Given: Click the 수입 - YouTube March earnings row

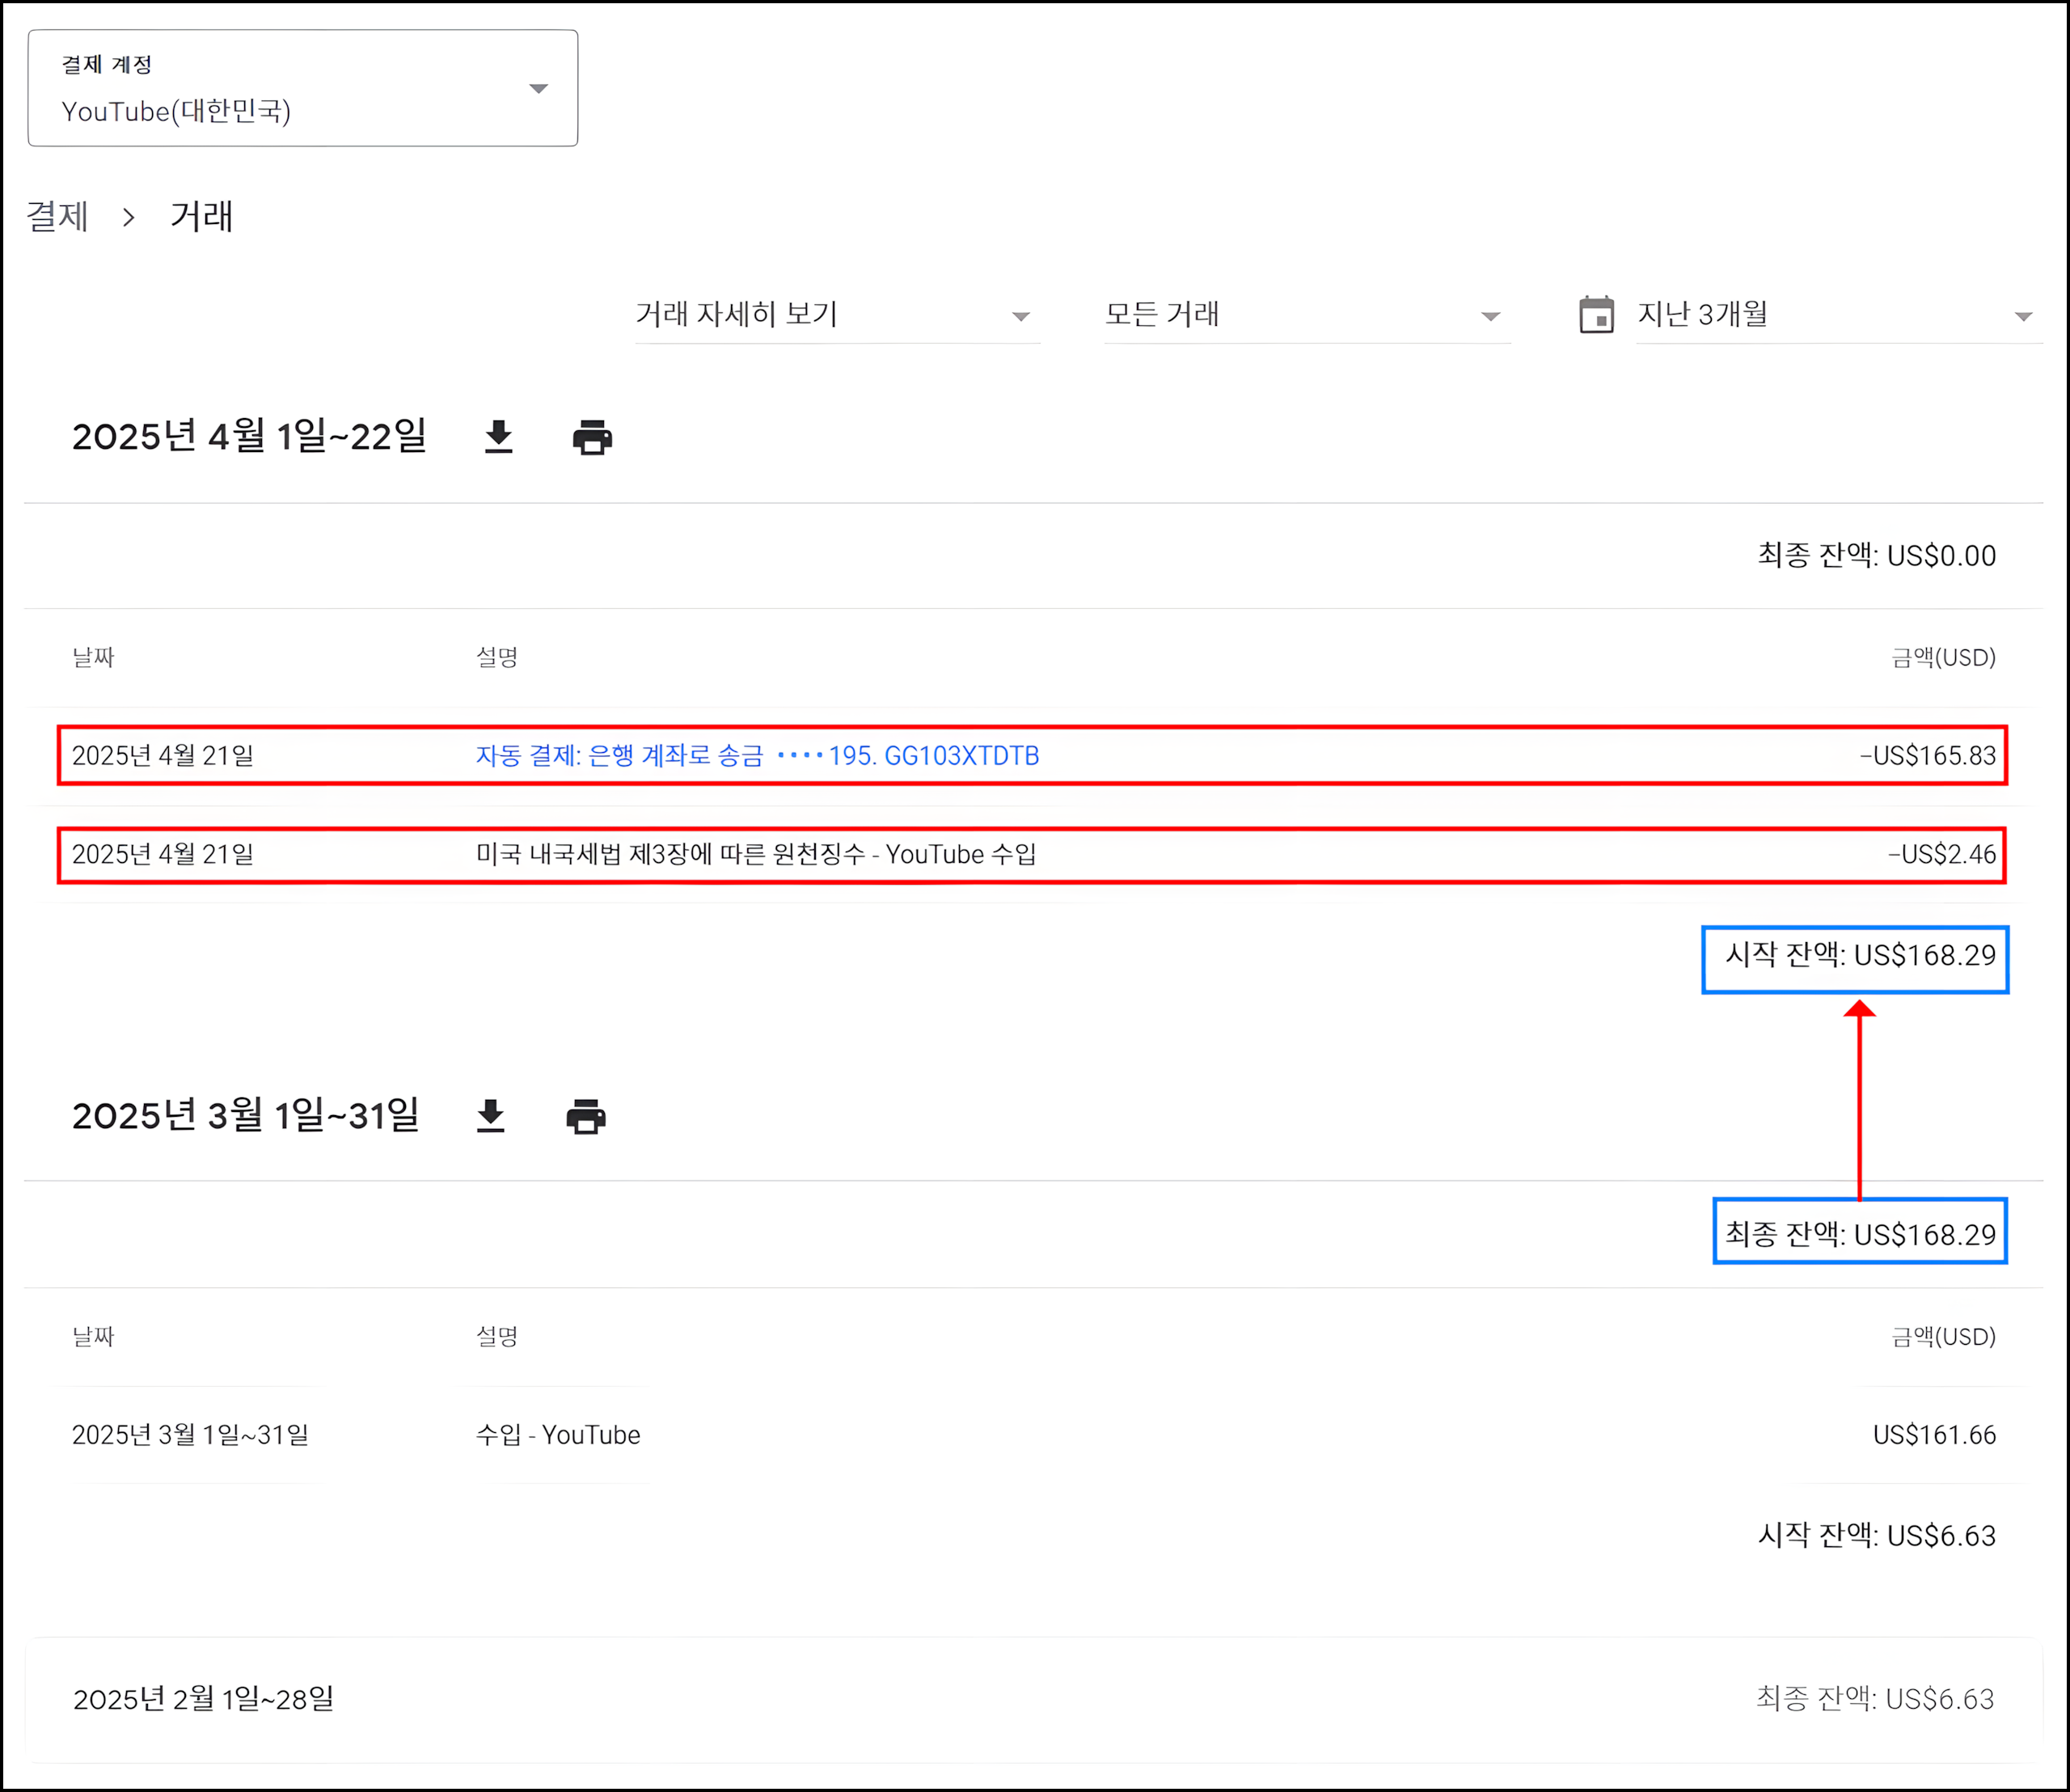Looking at the screenshot, I should pyautogui.click(x=558, y=1435).
